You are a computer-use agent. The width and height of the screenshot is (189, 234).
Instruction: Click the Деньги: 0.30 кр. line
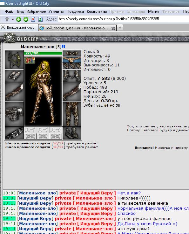(101, 101)
